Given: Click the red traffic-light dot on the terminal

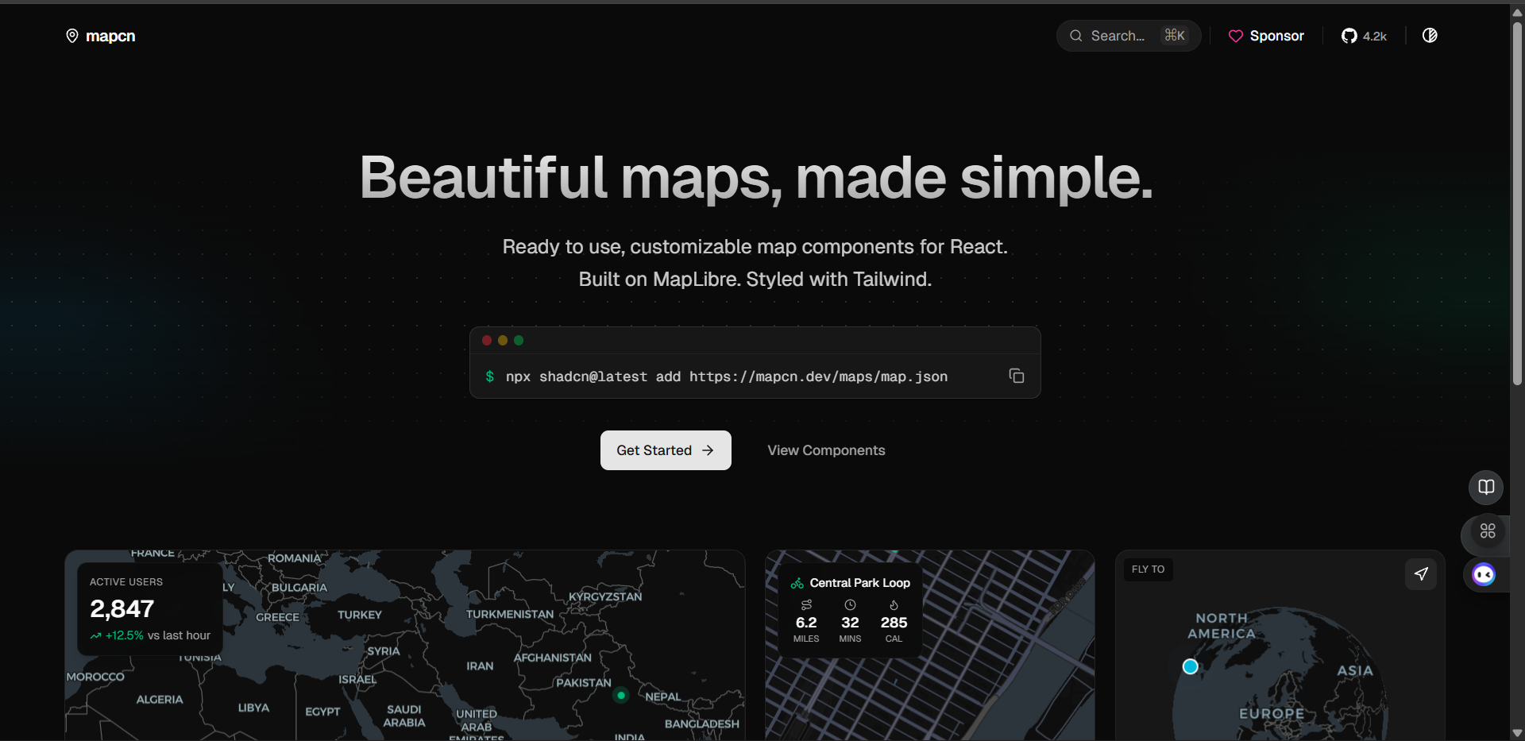Looking at the screenshot, I should [487, 340].
